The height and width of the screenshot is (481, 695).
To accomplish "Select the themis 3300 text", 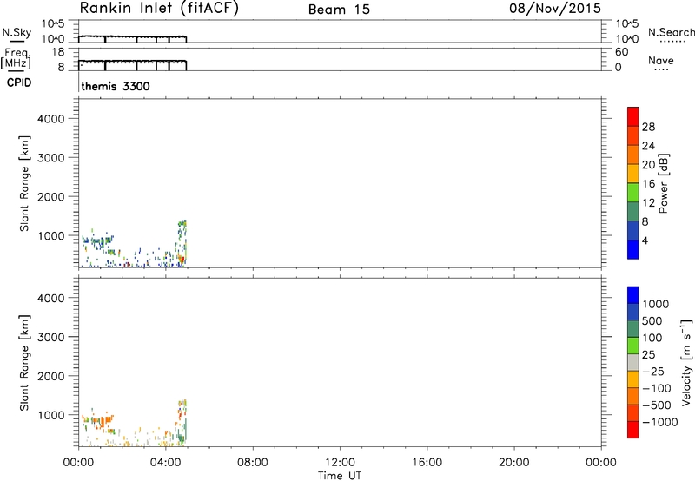I will [x=116, y=86].
